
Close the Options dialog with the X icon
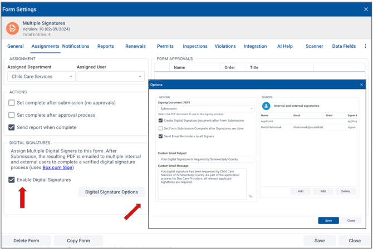[361, 85]
